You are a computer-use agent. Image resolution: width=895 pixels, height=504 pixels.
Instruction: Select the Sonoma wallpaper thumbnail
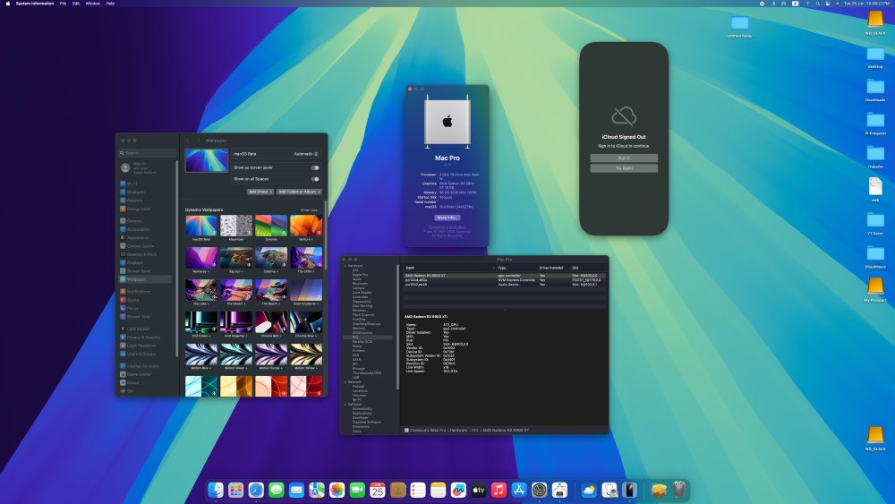271,226
